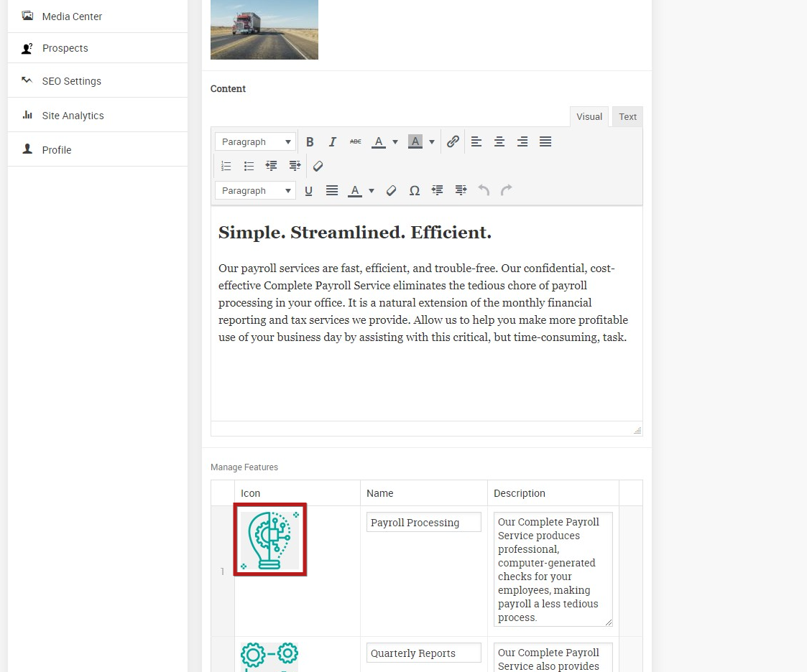Toggle bold formatting in the editor

point(310,142)
